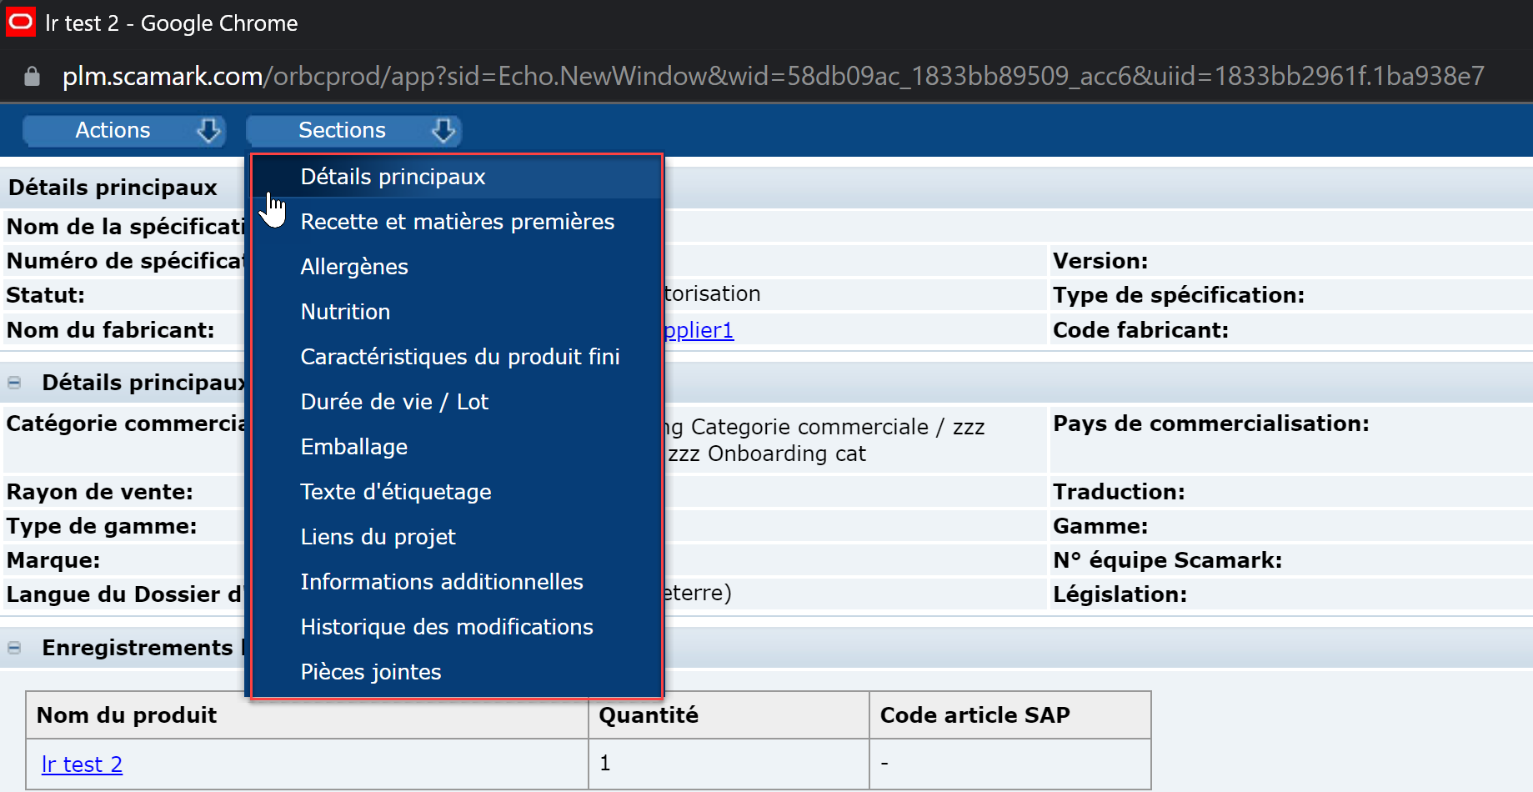The height and width of the screenshot is (792, 1533).
Task: Click zzz Onboarding cat text
Action: [x=767, y=454]
